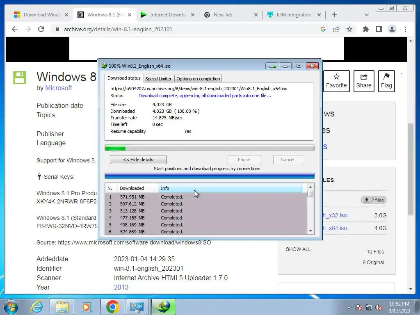The height and width of the screenshot is (315, 420).
Task: Bookmark this page with the star icon
Action: pos(349,29)
